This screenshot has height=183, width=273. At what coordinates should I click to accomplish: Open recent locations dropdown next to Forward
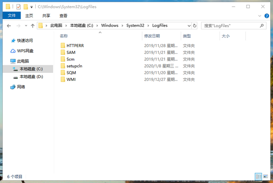25,26
